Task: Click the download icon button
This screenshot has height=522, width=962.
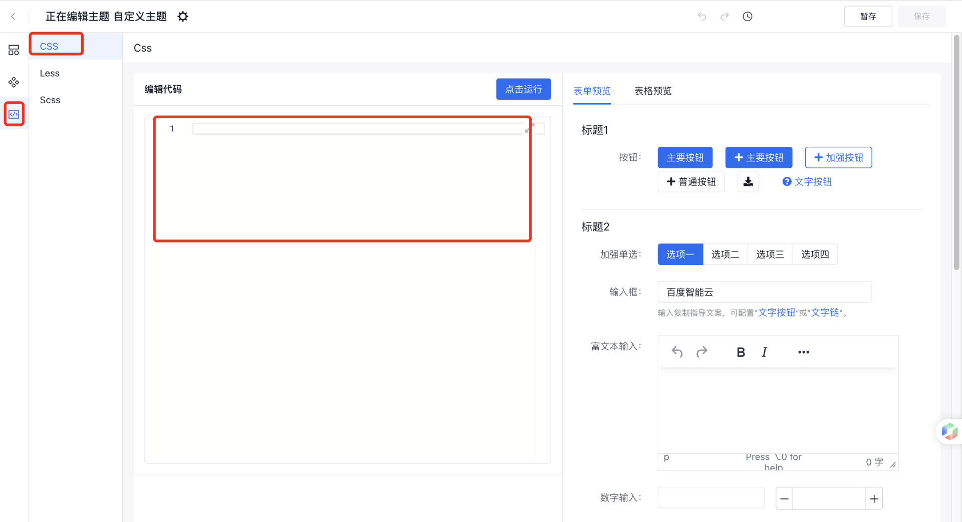Action: pos(748,182)
